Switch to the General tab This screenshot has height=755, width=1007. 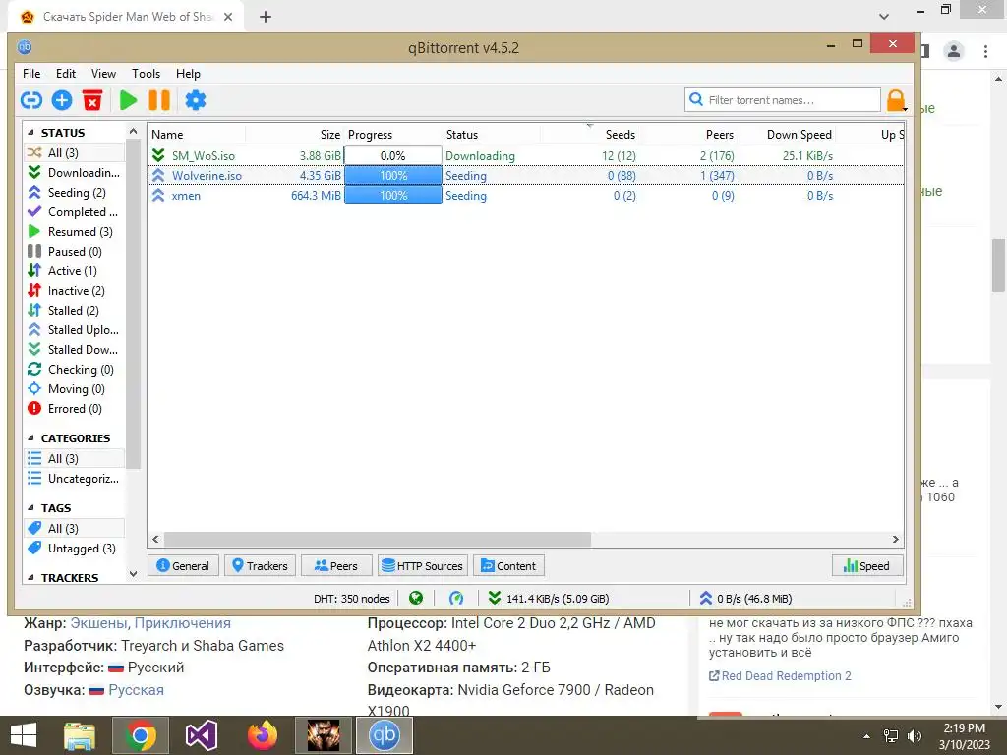183,565
